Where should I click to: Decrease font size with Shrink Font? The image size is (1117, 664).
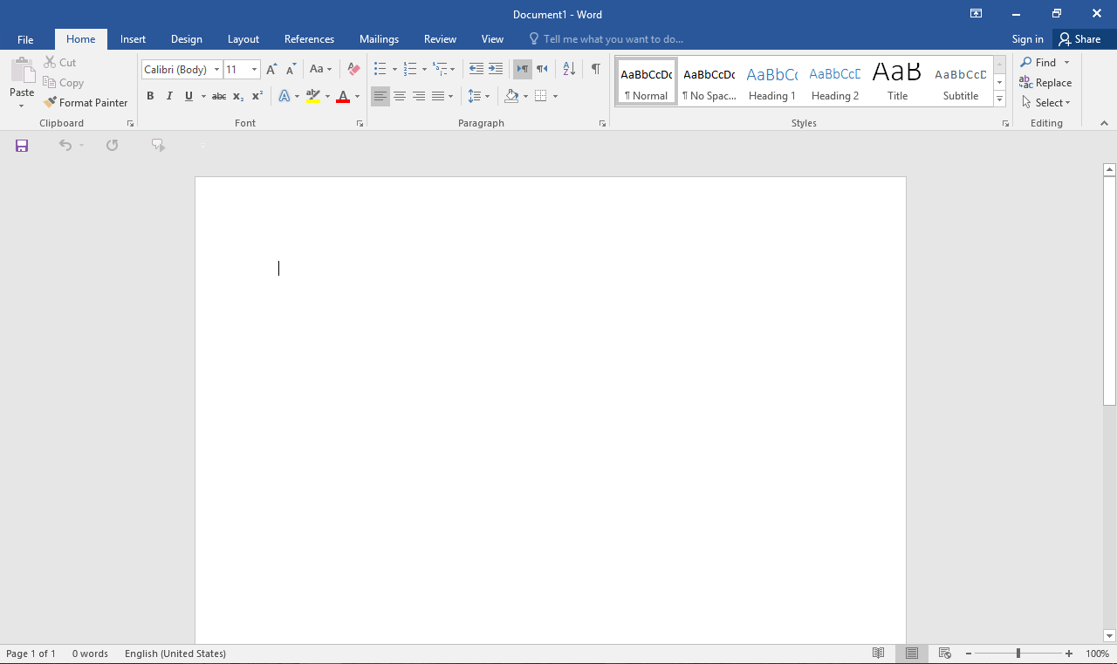click(291, 69)
